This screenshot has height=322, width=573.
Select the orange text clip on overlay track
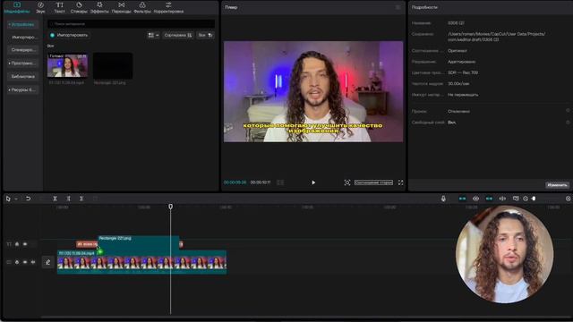pyautogui.click(x=86, y=244)
